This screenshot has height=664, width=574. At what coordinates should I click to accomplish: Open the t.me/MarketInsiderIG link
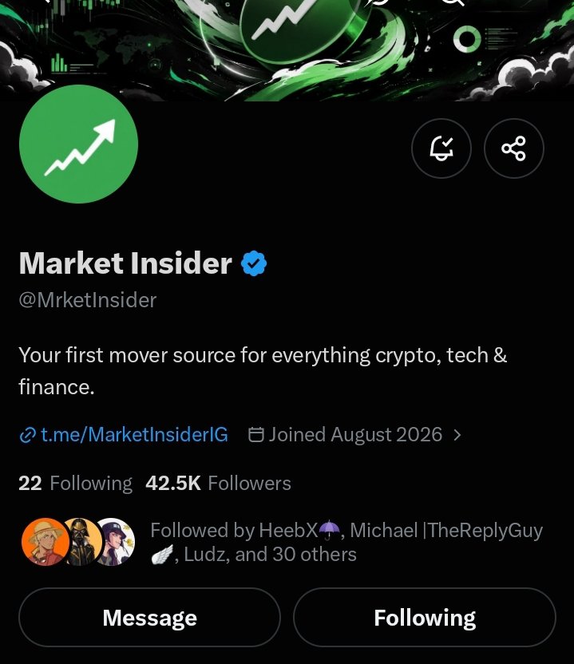[134, 435]
